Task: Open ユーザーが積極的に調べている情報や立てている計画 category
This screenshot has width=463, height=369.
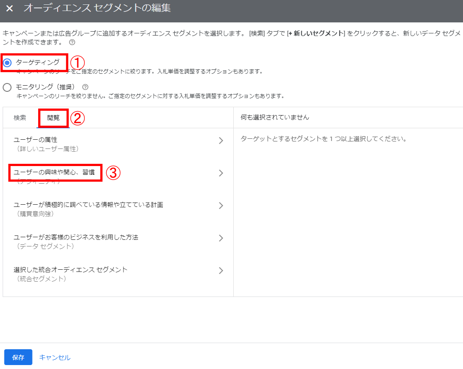Action: 88,205
